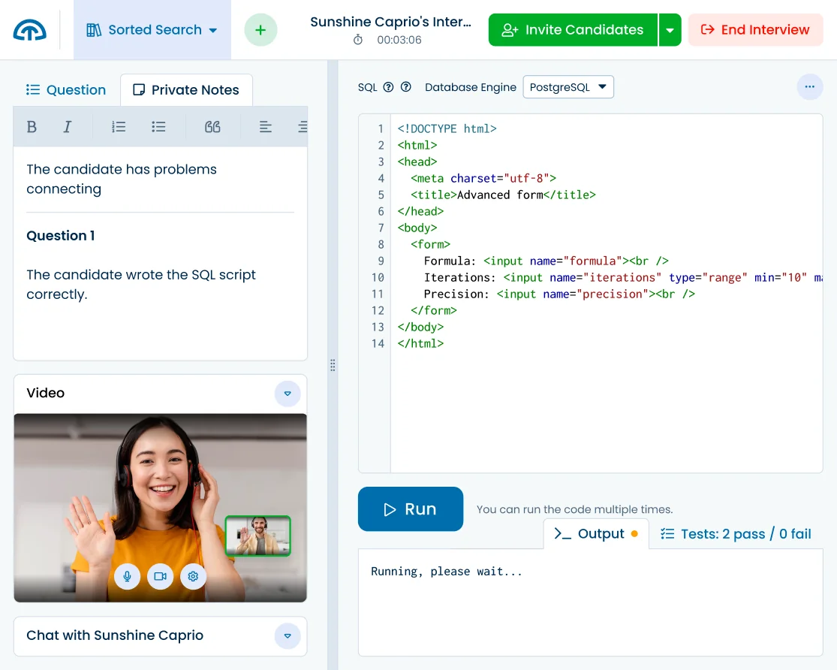
Task: Run the candidate's code
Action: [x=410, y=509]
